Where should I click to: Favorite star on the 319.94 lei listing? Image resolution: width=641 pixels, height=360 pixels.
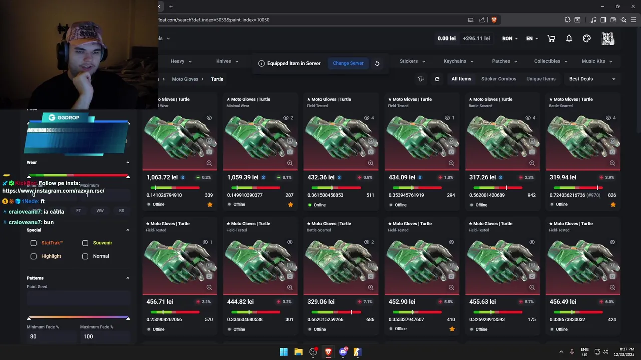coord(613,204)
